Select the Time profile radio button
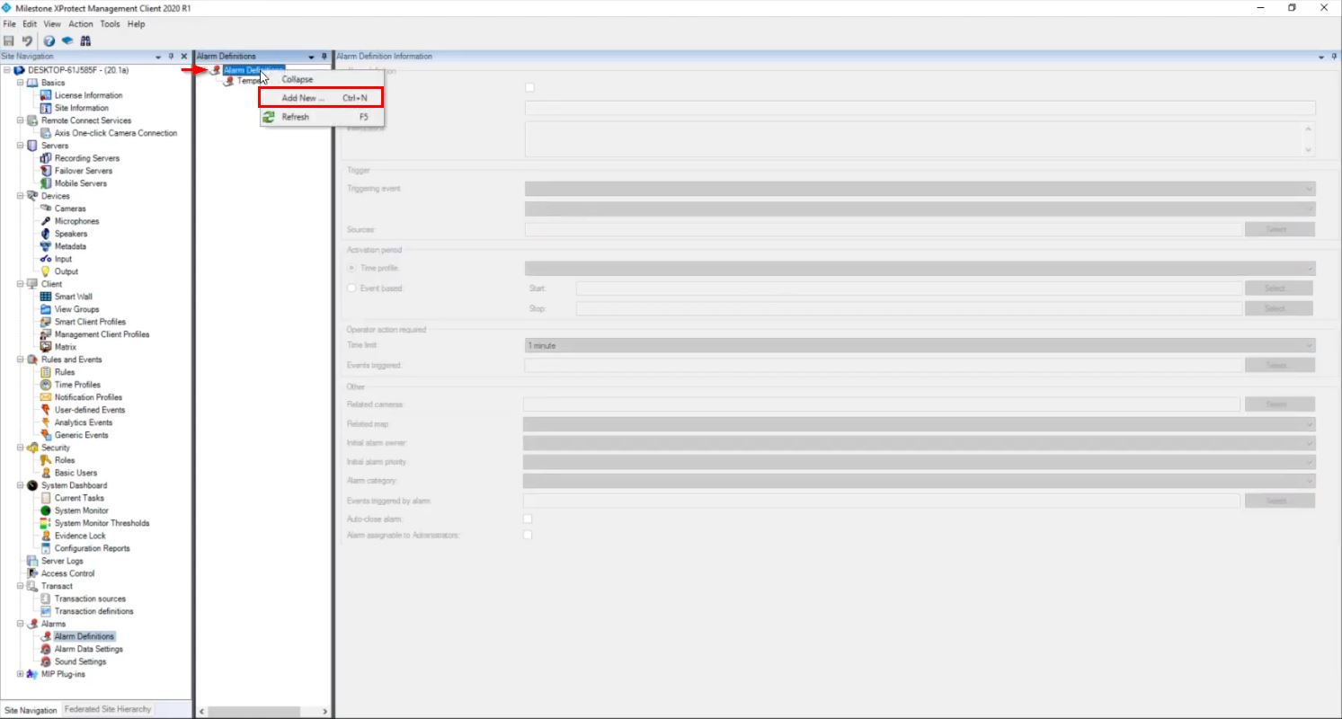 click(x=351, y=269)
